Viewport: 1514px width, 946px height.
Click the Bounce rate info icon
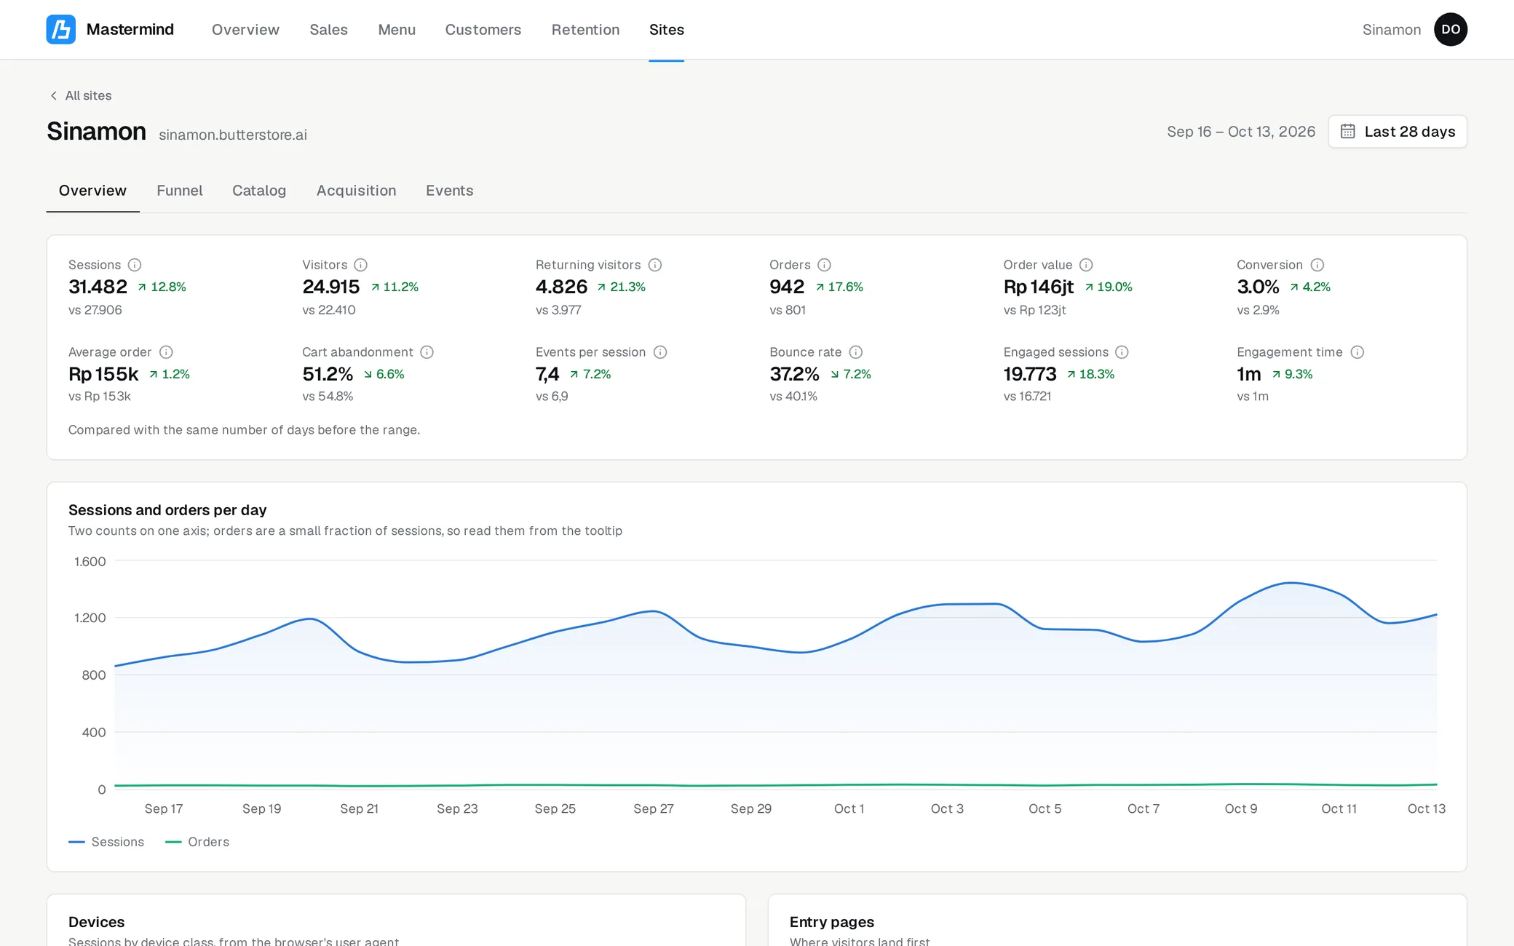pyautogui.click(x=856, y=352)
